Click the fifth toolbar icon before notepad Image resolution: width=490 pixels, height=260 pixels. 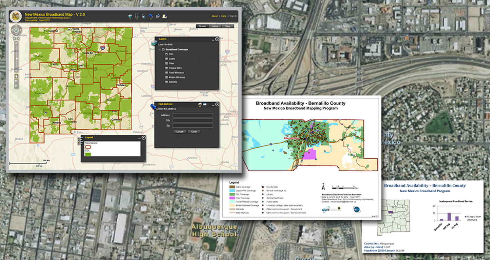(x=158, y=16)
